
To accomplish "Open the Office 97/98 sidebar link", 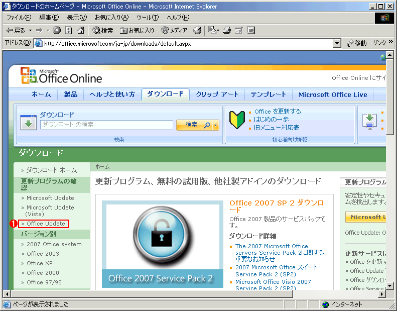I will point(44,282).
